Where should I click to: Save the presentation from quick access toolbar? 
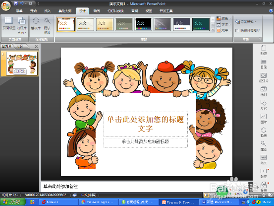pyautogui.click(x=16, y=3)
